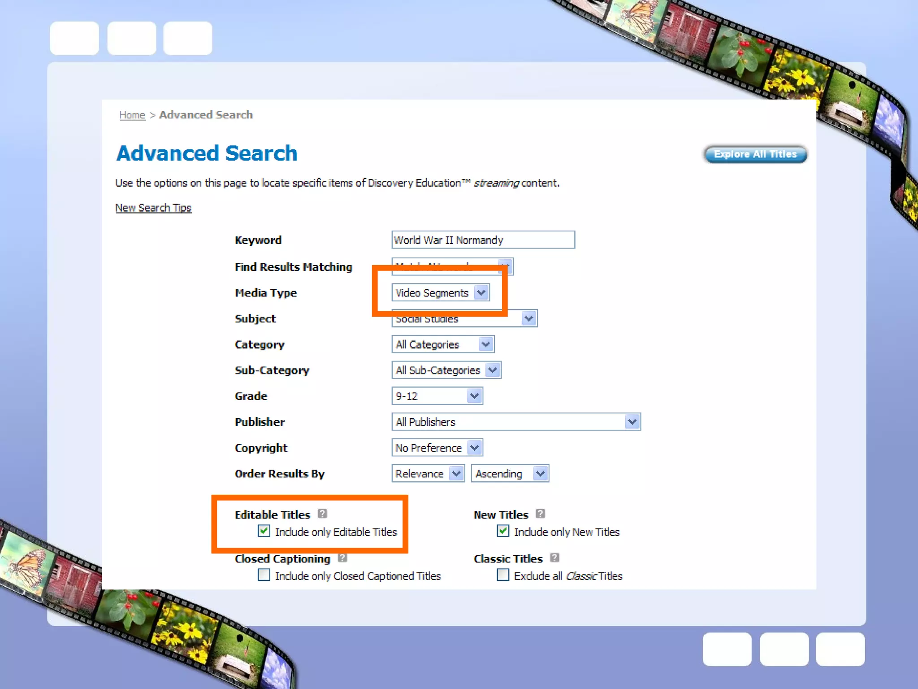
Task: Open the Relevance sort dropdown
Action: pos(428,474)
